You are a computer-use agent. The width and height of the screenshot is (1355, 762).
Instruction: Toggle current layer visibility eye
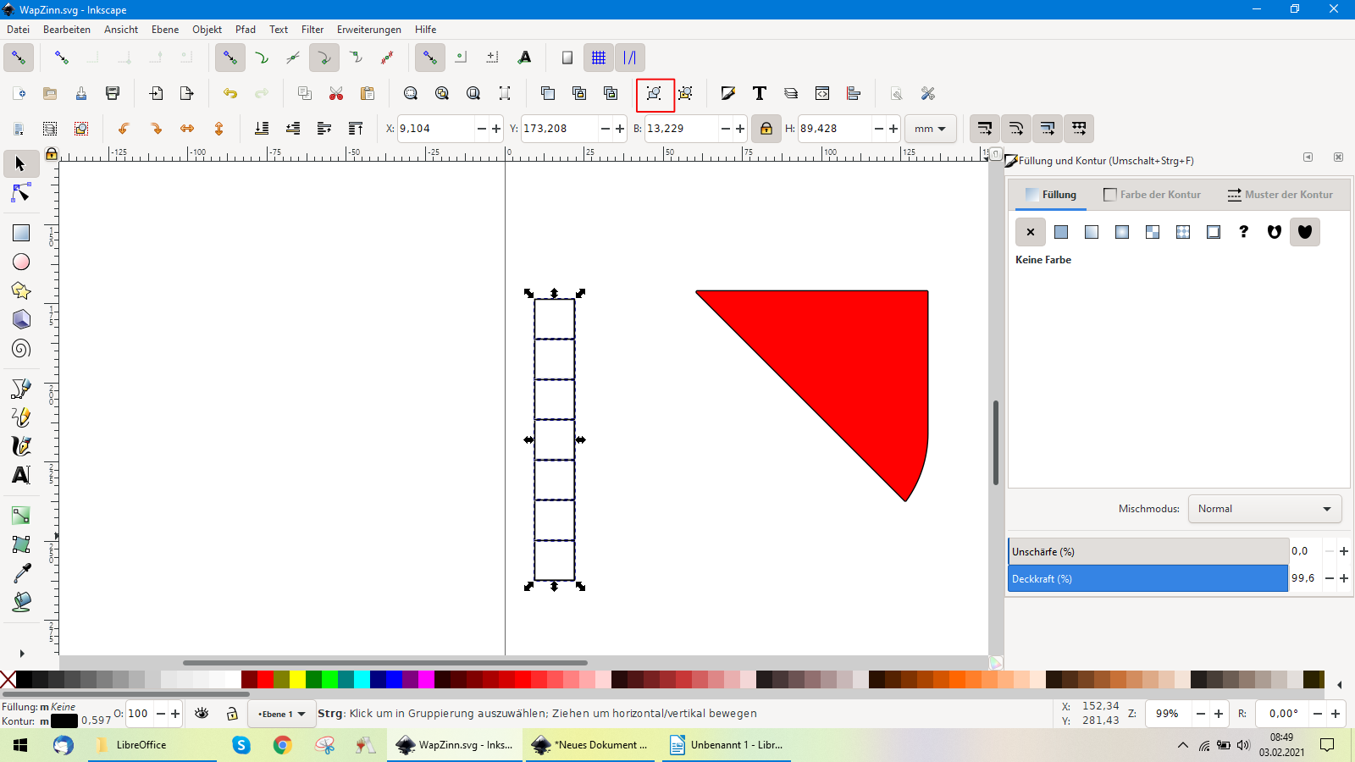coord(202,714)
